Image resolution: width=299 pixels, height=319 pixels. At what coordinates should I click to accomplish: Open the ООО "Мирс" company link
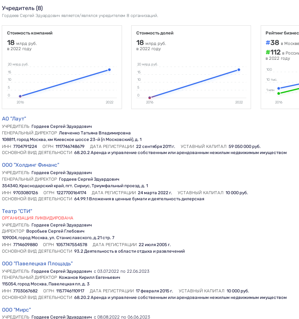[x=16, y=310]
